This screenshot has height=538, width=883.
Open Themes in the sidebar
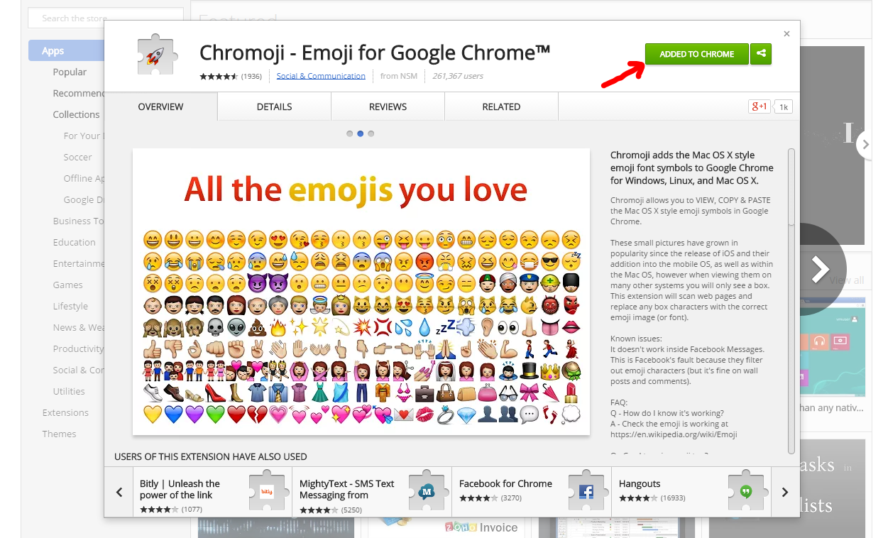coord(59,434)
